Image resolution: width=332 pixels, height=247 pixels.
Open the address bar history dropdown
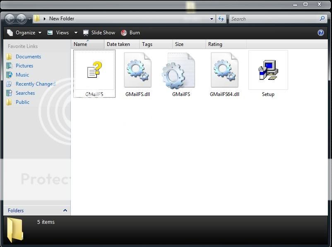click(x=212, y=19)
